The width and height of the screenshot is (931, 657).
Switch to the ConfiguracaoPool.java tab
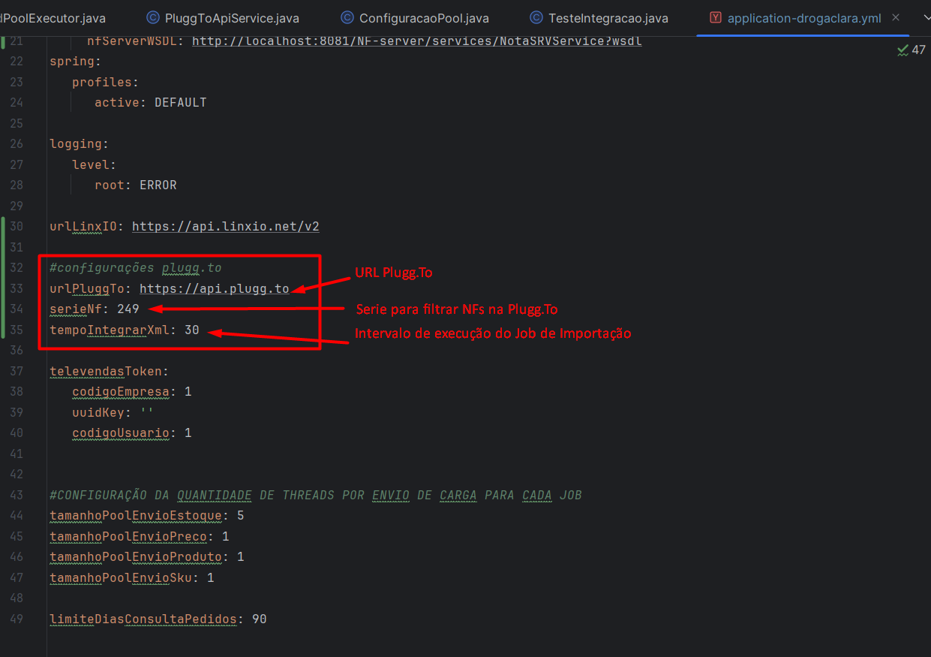click(424, 18)
